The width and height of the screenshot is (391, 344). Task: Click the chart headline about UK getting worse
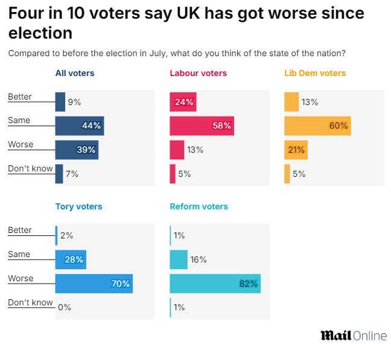click(x=186, y=23)
